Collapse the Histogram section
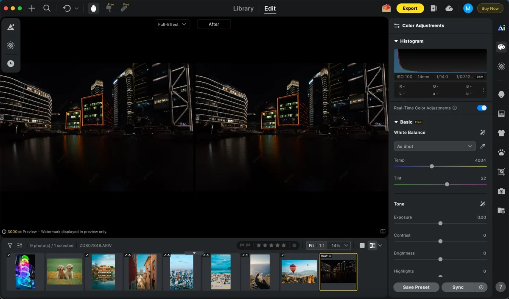This screenshot has height=299, width=509. [x=396, y=42]
